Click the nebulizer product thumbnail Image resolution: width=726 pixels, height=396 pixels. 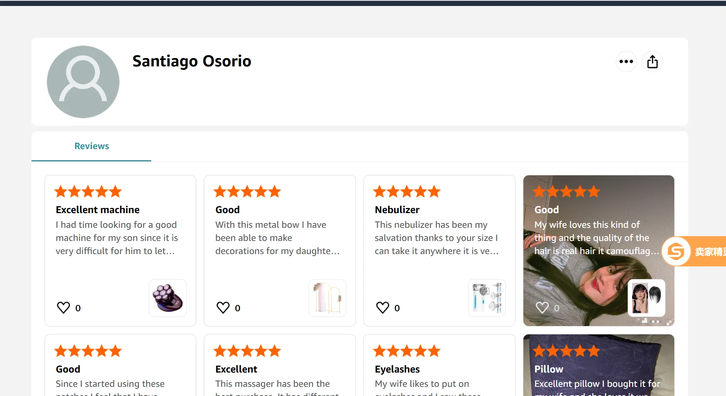pos(486,298)
